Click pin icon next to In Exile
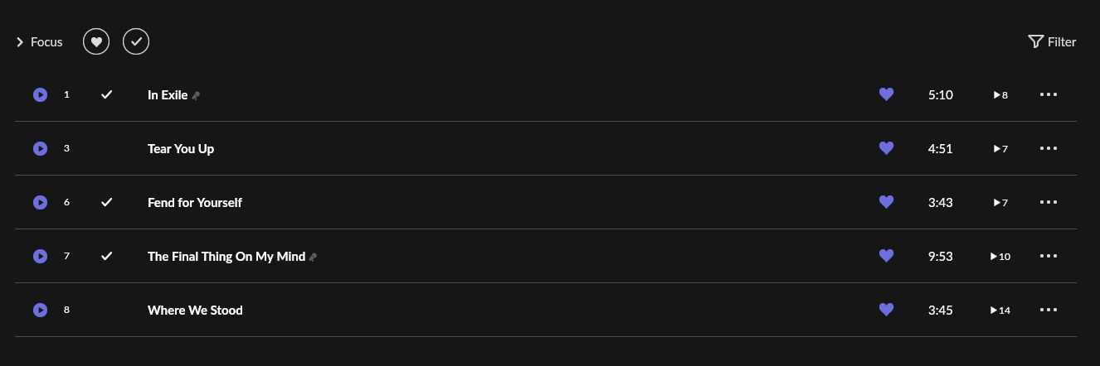Screen dimensions: 1100x366 196,96
